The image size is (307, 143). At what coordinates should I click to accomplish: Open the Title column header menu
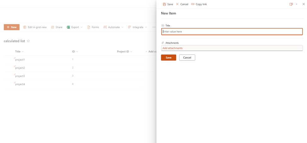pos(20,52)
